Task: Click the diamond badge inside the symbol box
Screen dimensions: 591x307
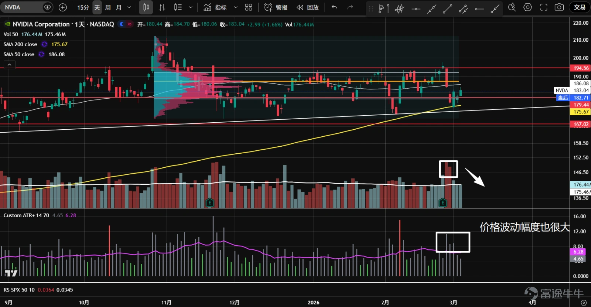Action: (x=47, y=7)
